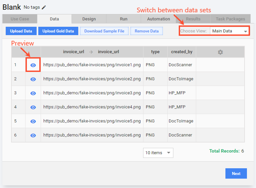Go to the Run tab

click(x=124, y=19)
